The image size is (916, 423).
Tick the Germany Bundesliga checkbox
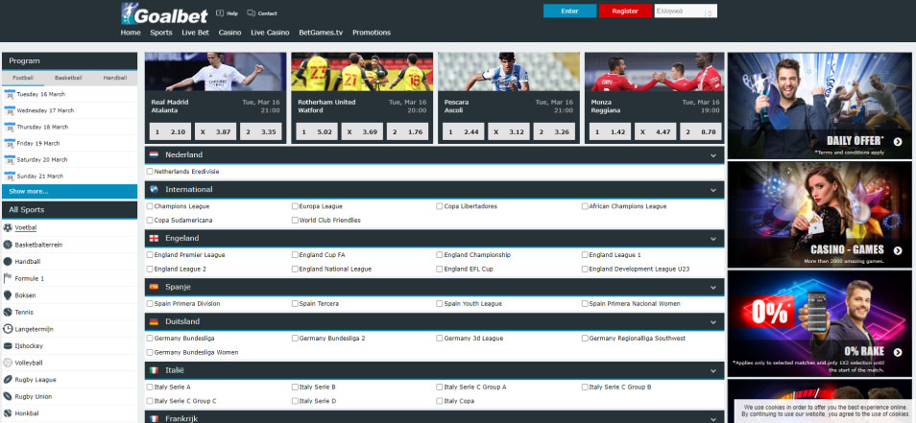(x=150, y=339)
